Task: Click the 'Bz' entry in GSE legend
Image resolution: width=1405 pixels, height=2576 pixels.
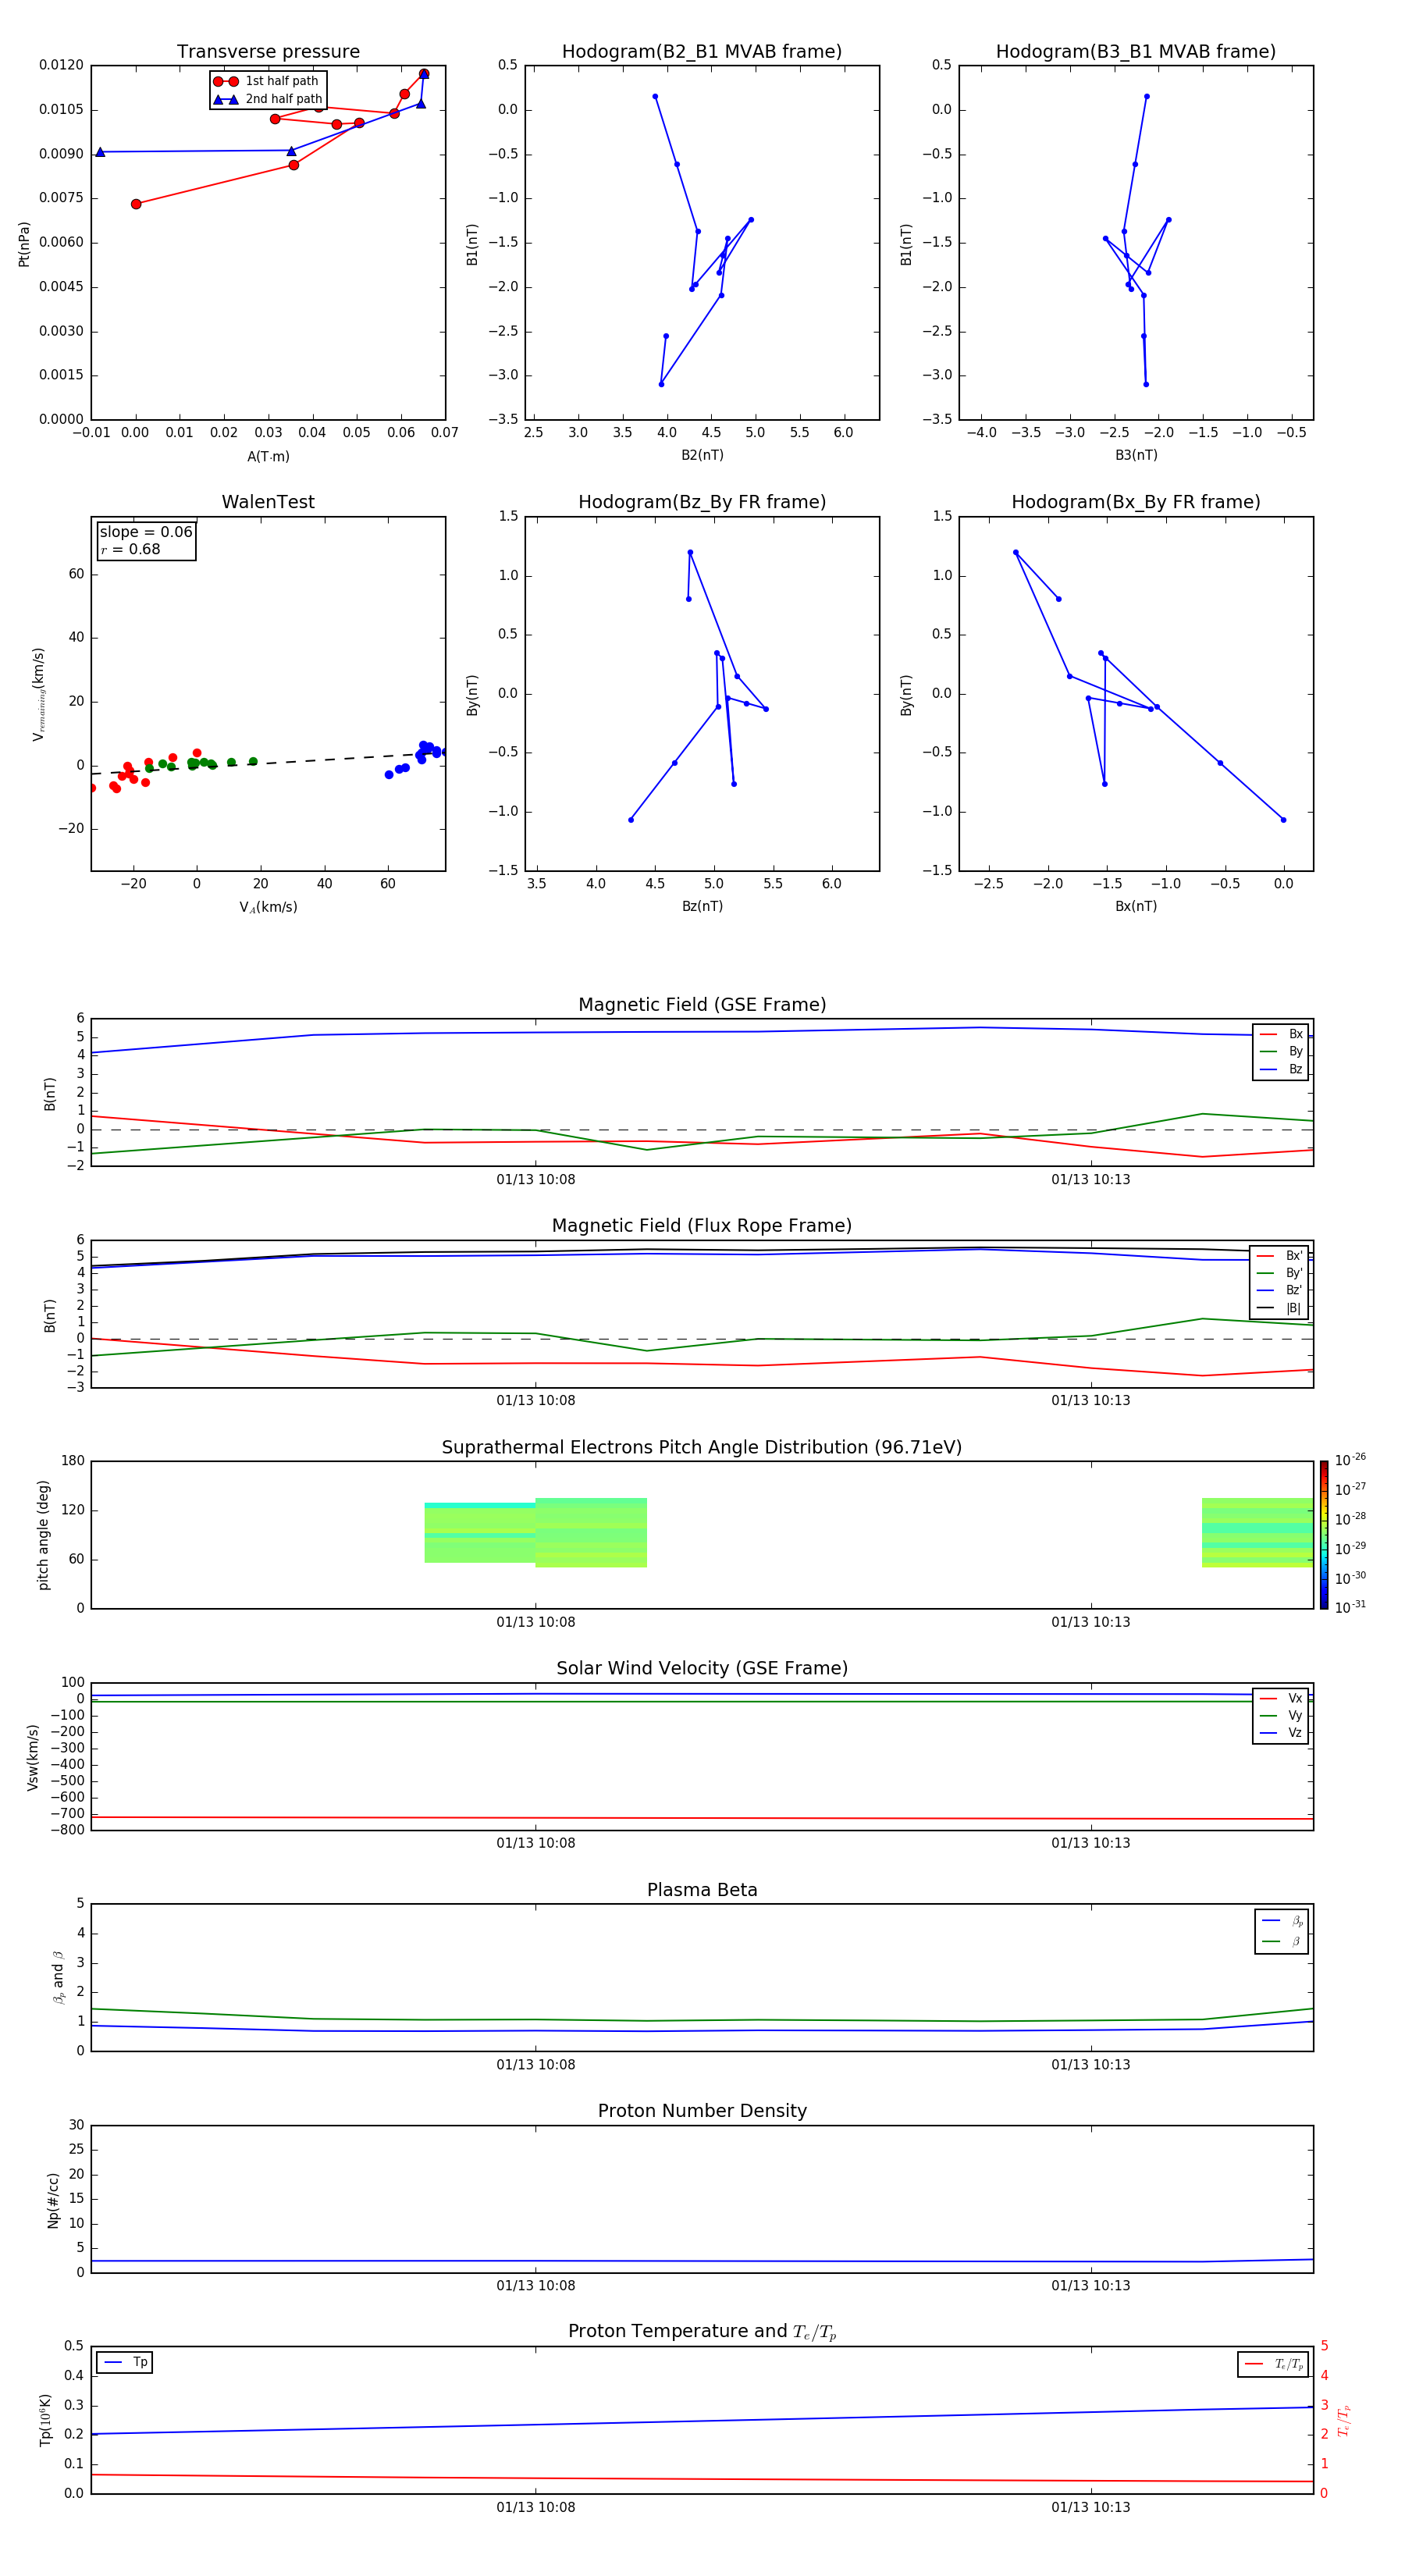Action: point(1281,1070)
